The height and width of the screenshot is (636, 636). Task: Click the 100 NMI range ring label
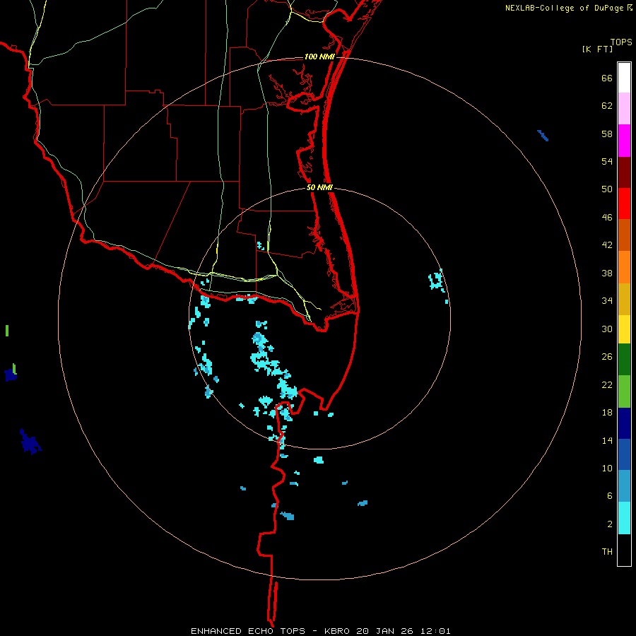[319, 57]
